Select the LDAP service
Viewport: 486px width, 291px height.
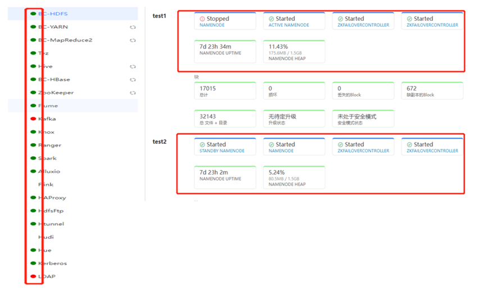[x=47, y=276]
